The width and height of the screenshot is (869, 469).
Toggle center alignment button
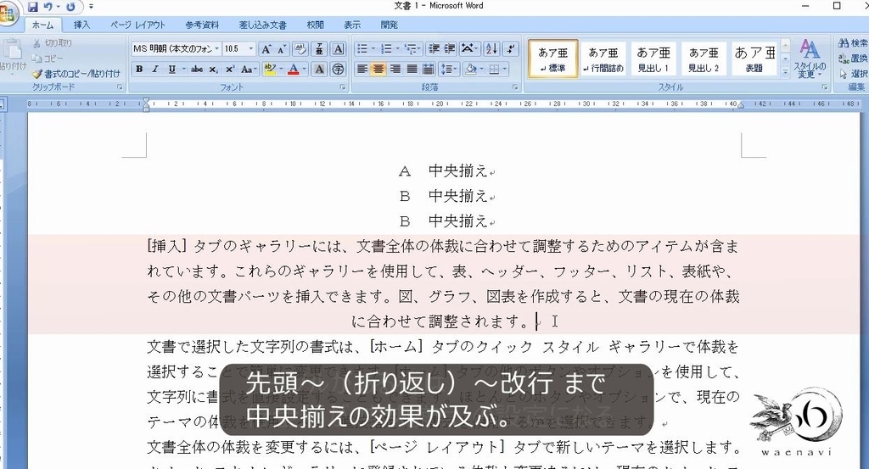click(x=378, y=70)
